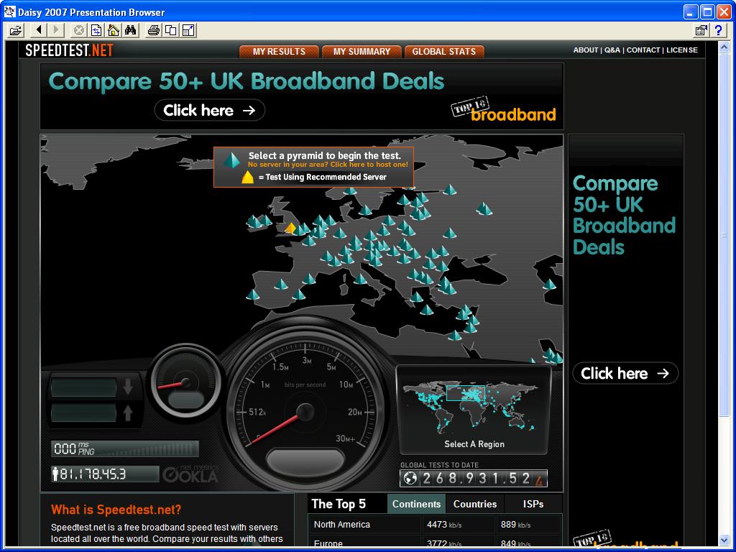Click the ping 000 ms display
Screen dimensions: 736x552
point(124,448)
